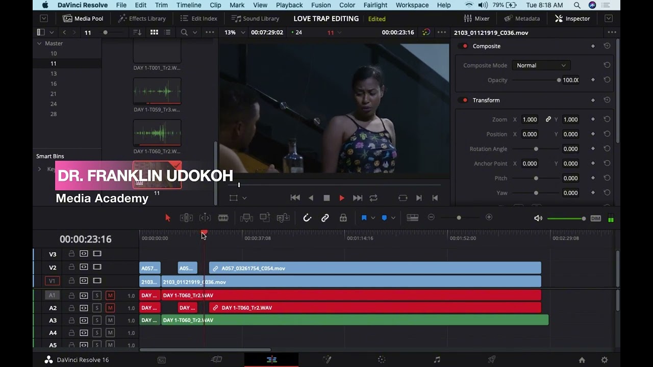Toggle the Zoom link chain icon

(548, 119)
